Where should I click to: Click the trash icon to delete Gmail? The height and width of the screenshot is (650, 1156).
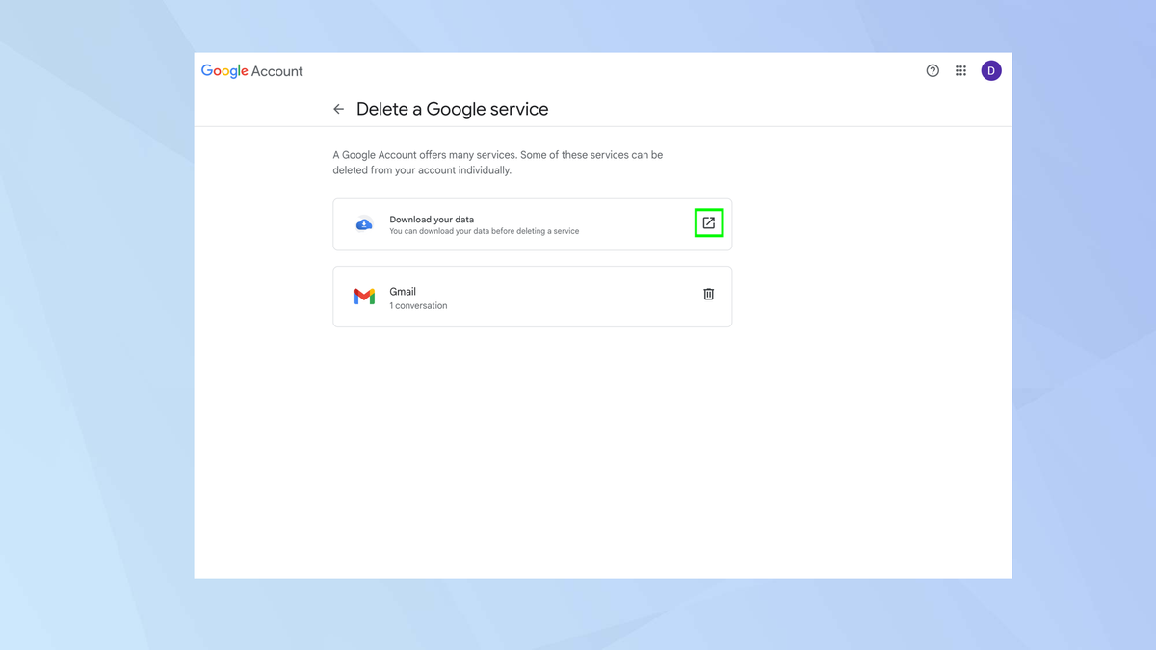click(708, 294)
